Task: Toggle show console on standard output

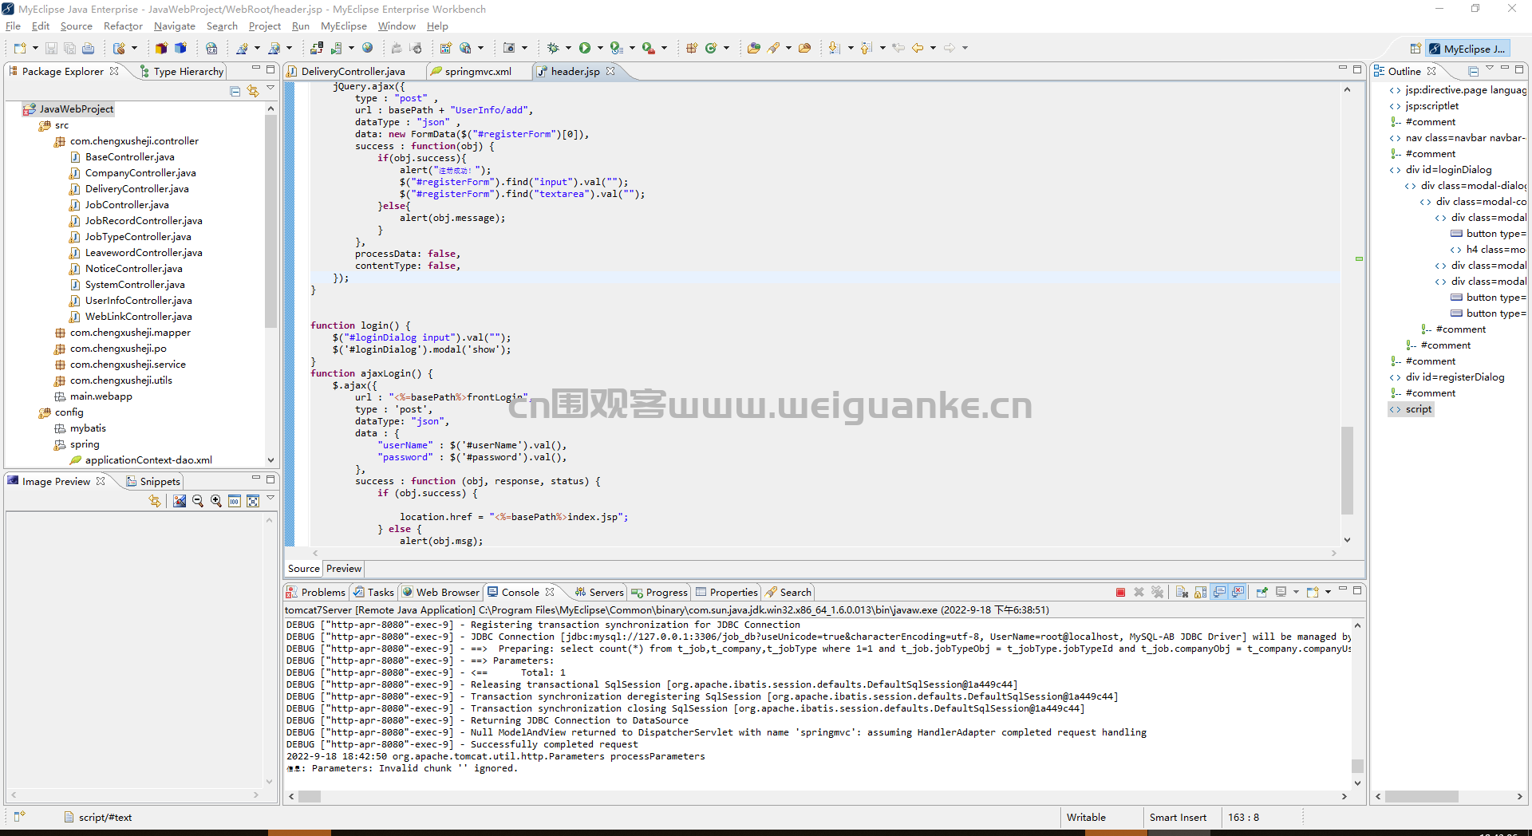Action: click(x=1219, y=592)
